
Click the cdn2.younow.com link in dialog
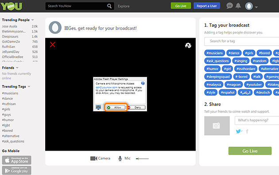[106, 87]
